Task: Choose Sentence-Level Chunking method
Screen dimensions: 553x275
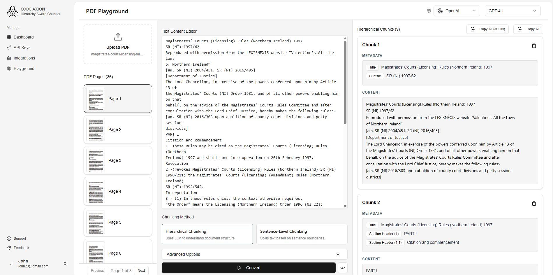Action: pyautogui.click(x=302, y=234)
